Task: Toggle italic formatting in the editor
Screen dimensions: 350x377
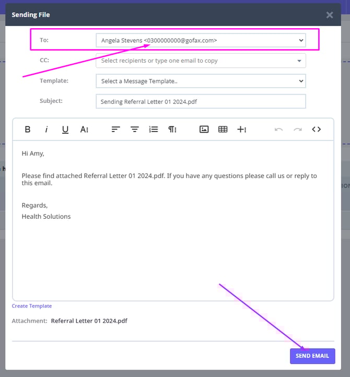Action: [46, 129]
